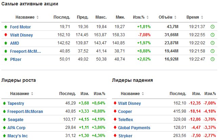Select Macy's Inc change +4,36%

(x=98, y=136)
